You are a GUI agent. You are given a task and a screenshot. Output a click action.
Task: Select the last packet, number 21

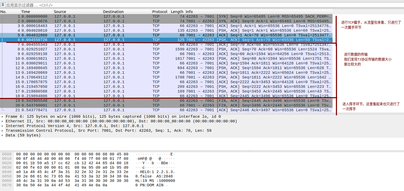tap(166, 110)
